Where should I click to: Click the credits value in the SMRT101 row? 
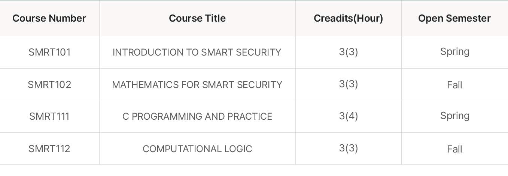(x=349, y=52)
